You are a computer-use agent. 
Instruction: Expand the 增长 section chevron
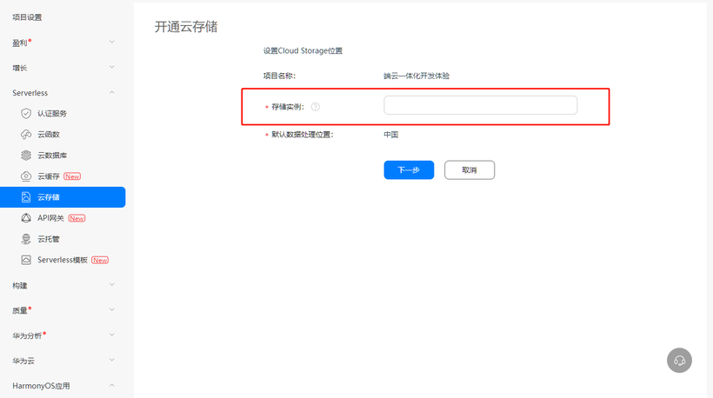pyautogui.click(x=112, y=67)
